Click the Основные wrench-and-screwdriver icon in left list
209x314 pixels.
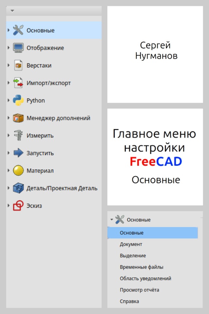point(18,30)
